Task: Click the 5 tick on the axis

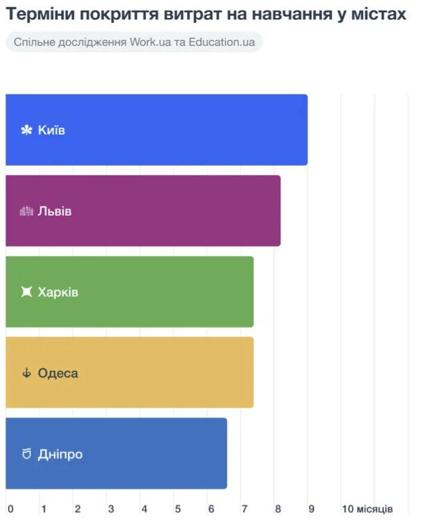Action: [178, 509]
